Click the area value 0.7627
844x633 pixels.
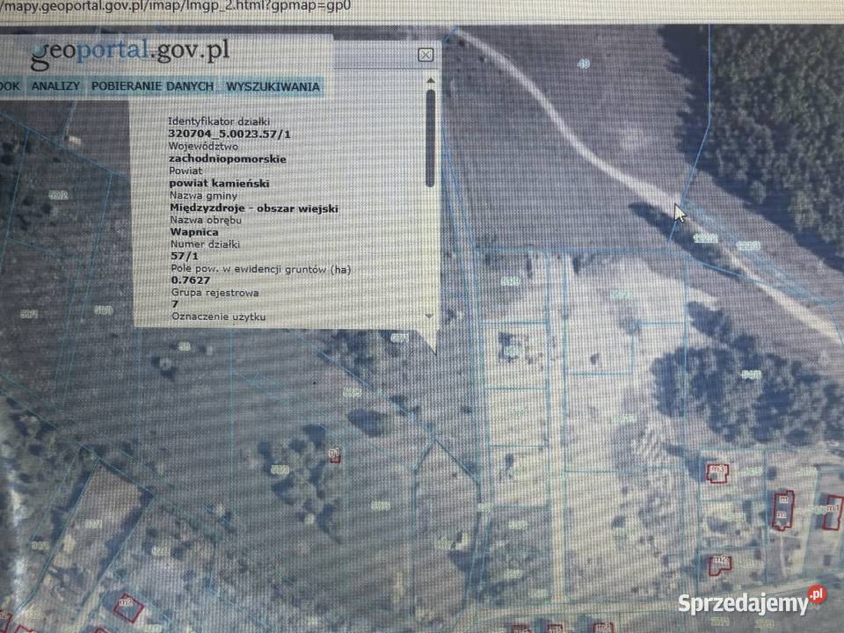[191, 280]
